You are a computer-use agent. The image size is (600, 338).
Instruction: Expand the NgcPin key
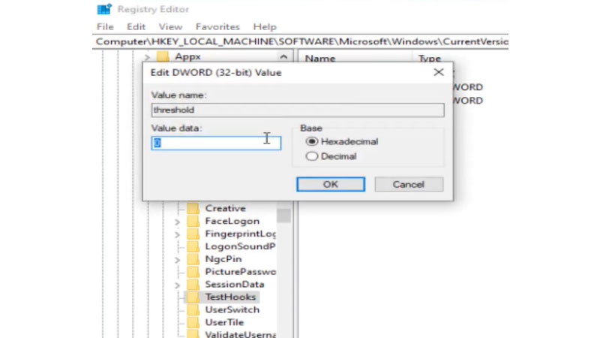point(177,259)
